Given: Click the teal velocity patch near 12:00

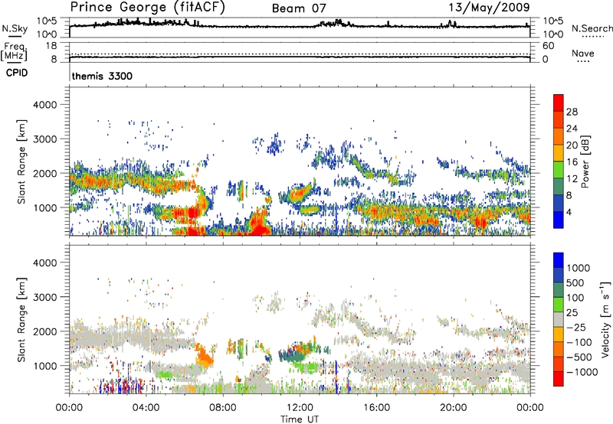Looking at the screenshot, I should pos(296,356).
